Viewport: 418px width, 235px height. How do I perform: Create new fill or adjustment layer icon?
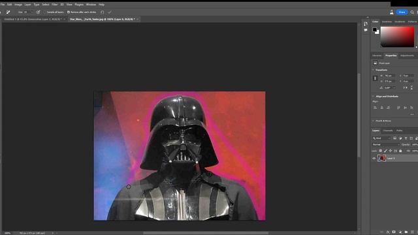pos(400,232)
